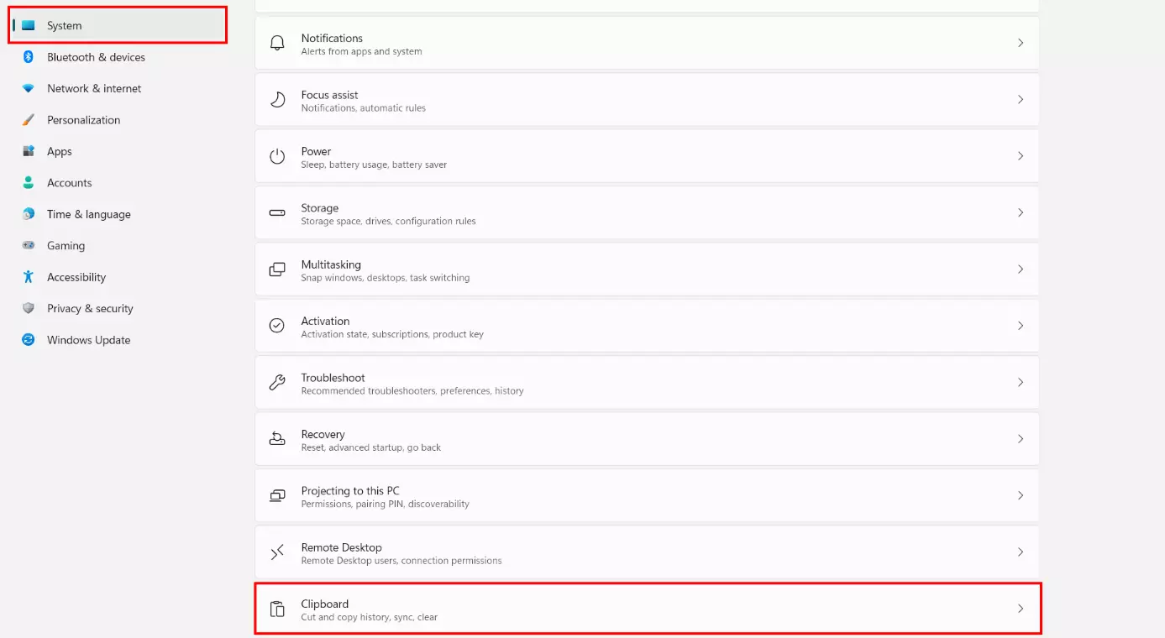Click the Recovery icon
The width and height of the screenshot is (1165, 638).
point(277,439)
